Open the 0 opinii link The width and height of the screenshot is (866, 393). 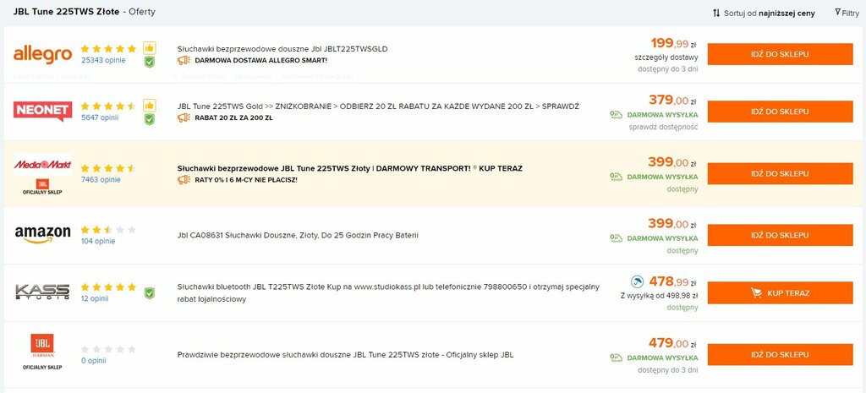click(x=93, y=360)
